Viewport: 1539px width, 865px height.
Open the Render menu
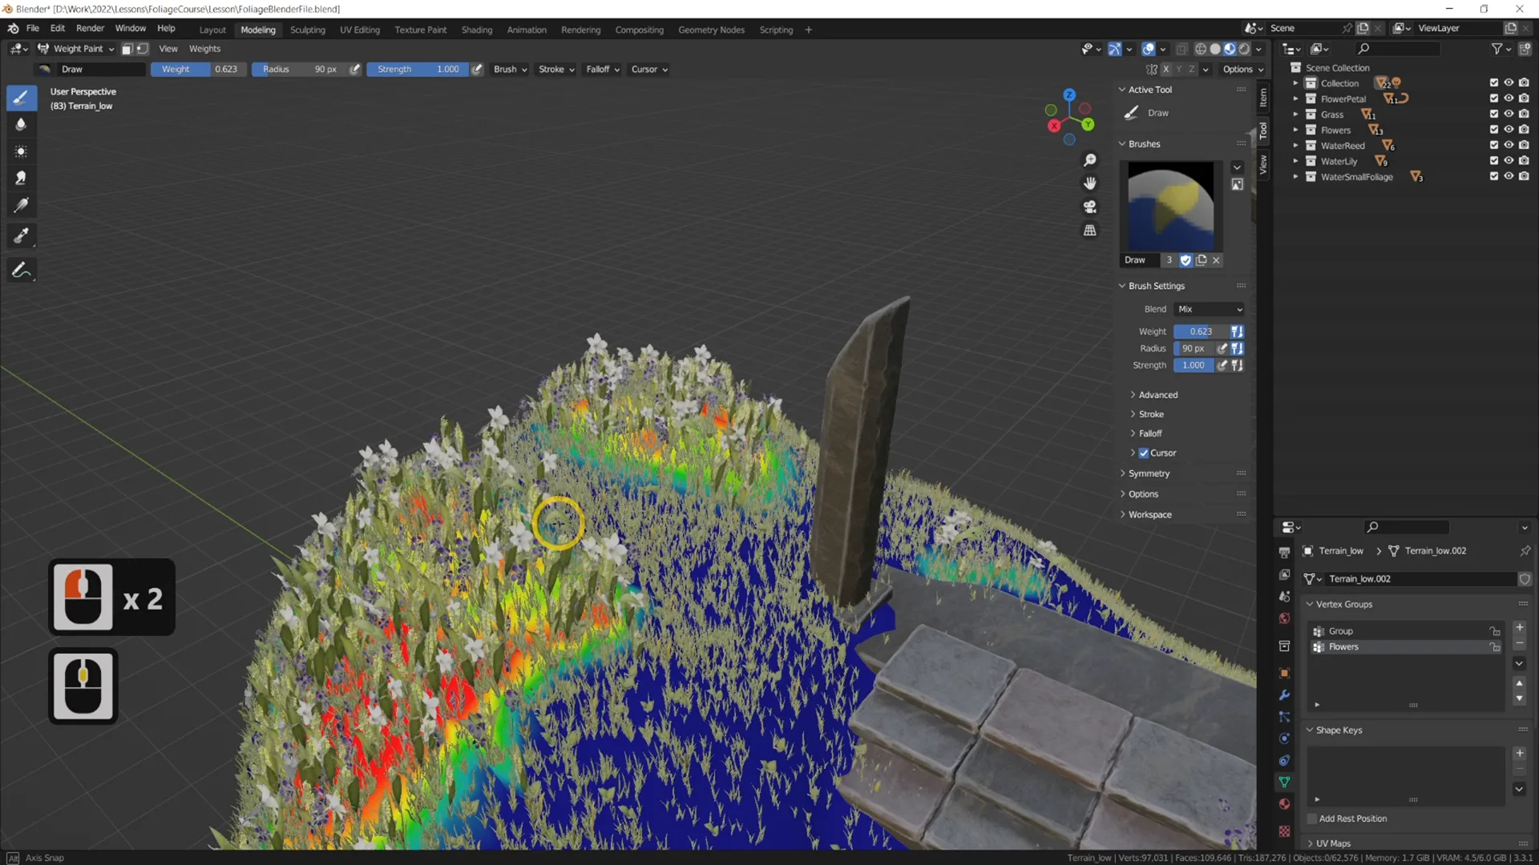(x=90, y=28)
